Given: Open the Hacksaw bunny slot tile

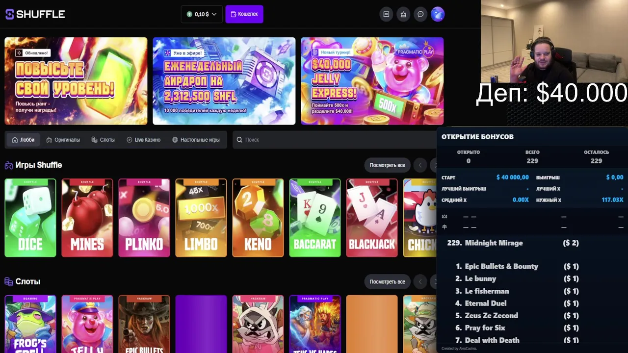Looking at the screenshot, I should [258, 324].
